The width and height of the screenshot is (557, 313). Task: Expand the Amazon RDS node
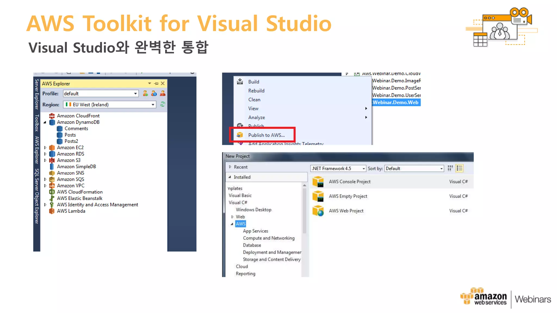(45, 154)
